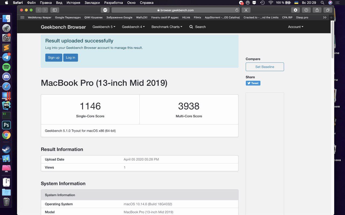Switch to Safari compass icon in Dock
Image resolution: width=345 pixels, height=215 pixels.
(6, 86)
